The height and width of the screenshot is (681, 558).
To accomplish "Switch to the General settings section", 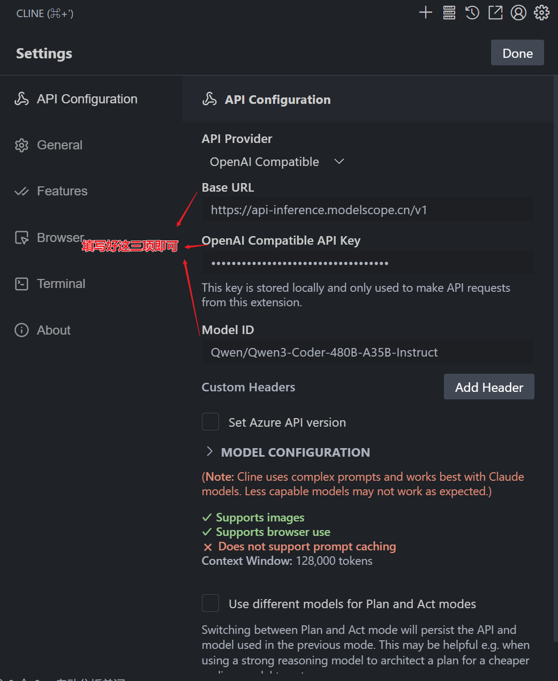I will tap(59, 145).
